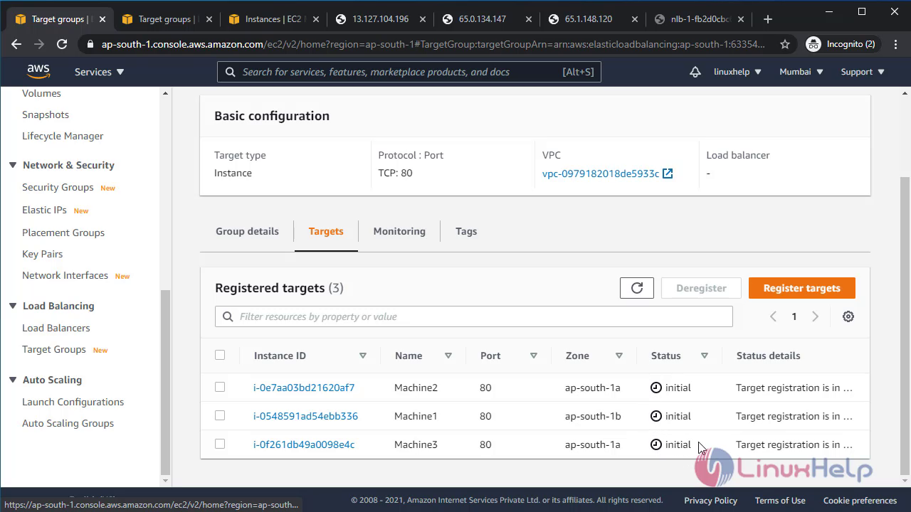Click the browser back arrow

pyautogui.click(x=16, y=44)
